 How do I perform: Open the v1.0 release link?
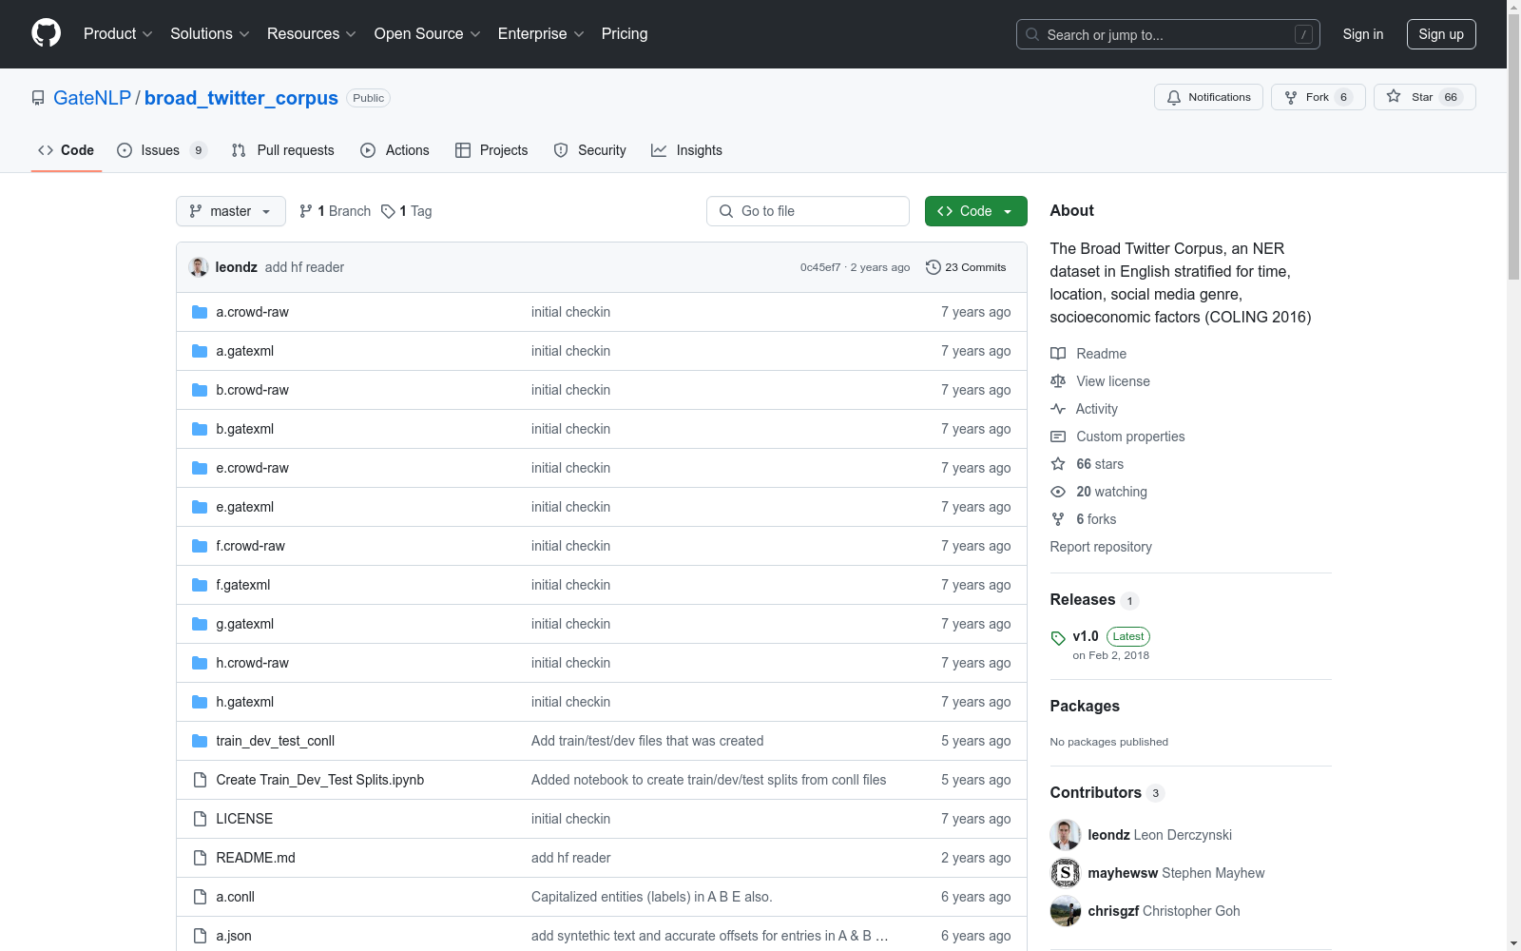click(x=1086, y=636)
